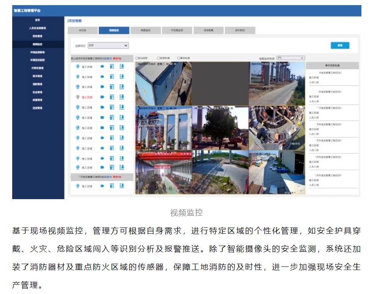
Task: Open the 选择项目 dropdown showing 全部
Action: pyautogui.click(x=108, y=45)
